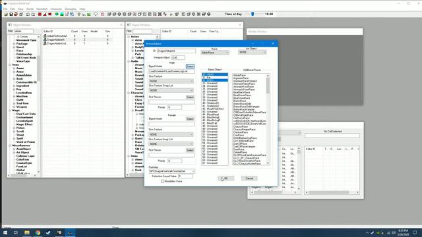422x237 pixels.
Task: Click the Filter box in left Object Window
Action: (x=24, y=31)
